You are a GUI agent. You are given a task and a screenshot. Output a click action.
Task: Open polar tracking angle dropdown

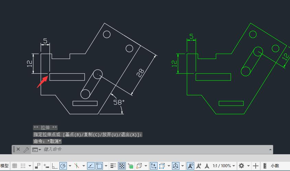pyautogui.click(x=70, y=166)
